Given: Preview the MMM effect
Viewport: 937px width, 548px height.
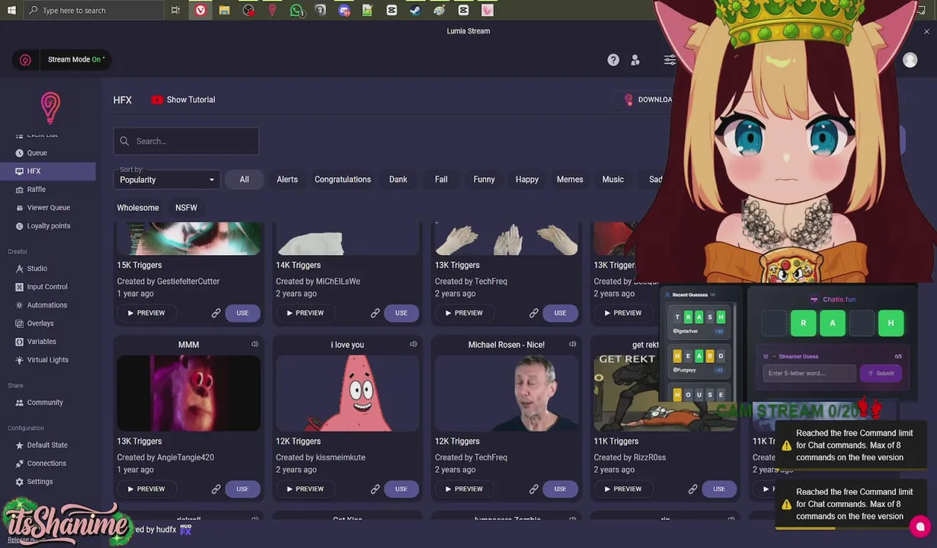Looking at the screenshot, I should [x=146, y=489].
